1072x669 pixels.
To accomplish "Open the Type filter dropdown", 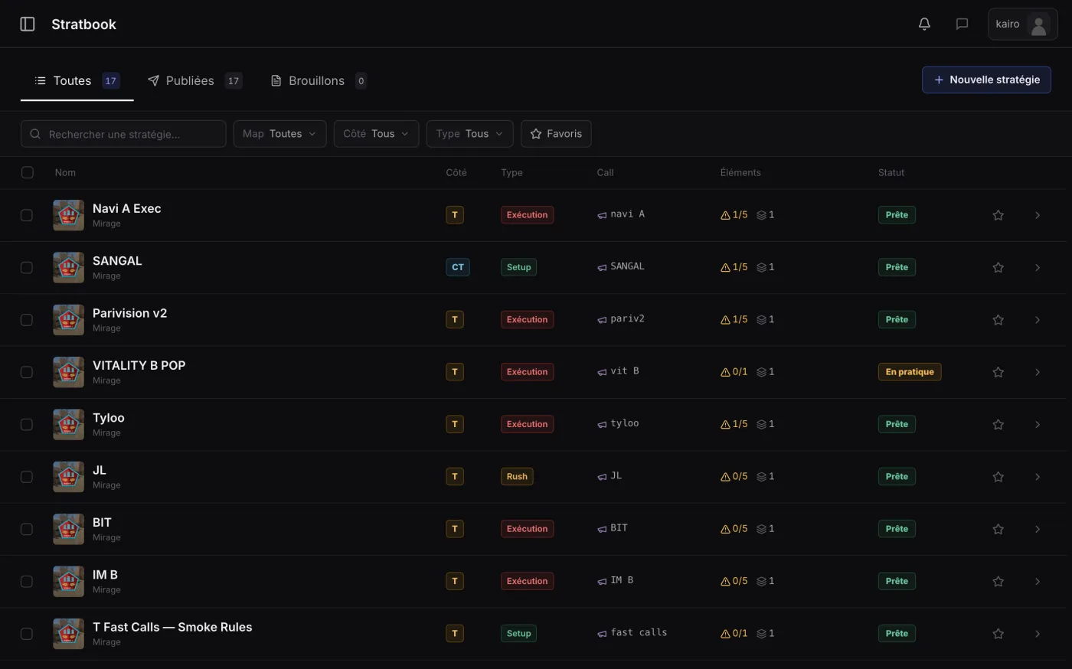I will point(469,134).
